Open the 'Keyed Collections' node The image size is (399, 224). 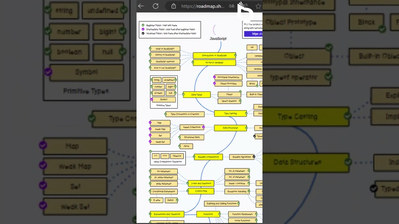click(192, 127)
